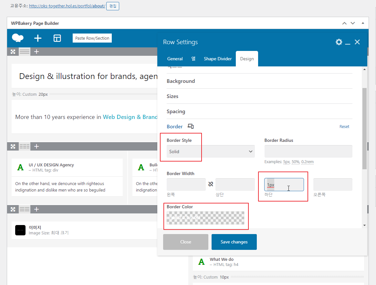376x285 pixels.
Task: Click the 이미지 element black thumbnail
Action: 20,230
